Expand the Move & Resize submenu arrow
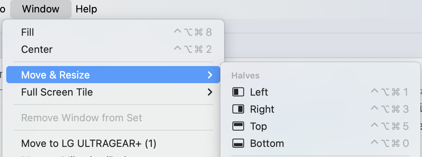422x157 pixels. click(210, 75)
